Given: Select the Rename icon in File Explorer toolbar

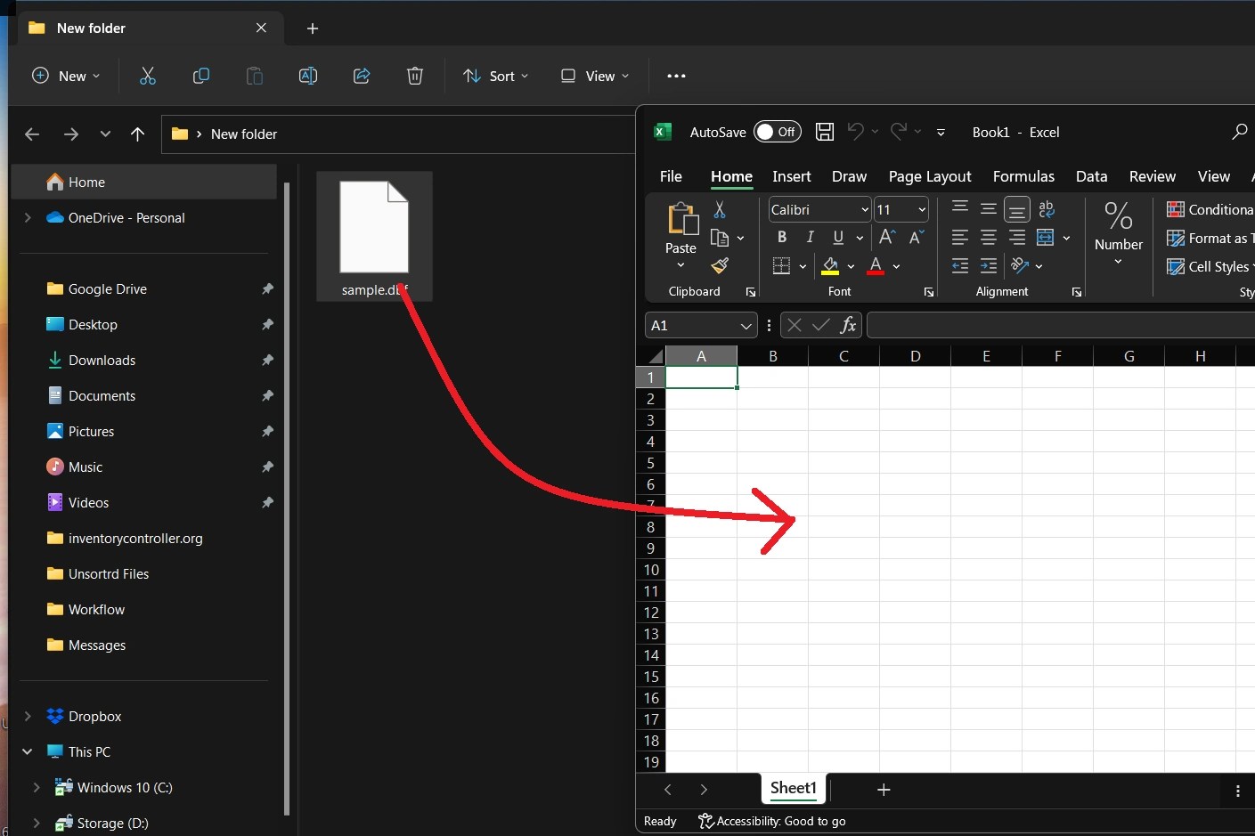Looking at the screenshot, I should [307, 76].
